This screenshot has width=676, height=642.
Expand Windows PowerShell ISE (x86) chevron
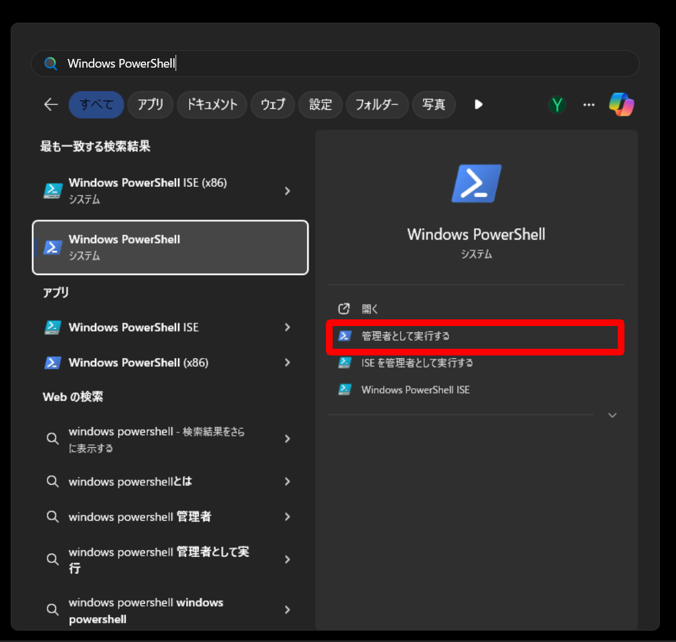pos(288,191)
